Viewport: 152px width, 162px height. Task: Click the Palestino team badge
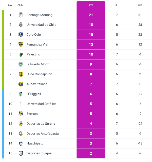21,54
